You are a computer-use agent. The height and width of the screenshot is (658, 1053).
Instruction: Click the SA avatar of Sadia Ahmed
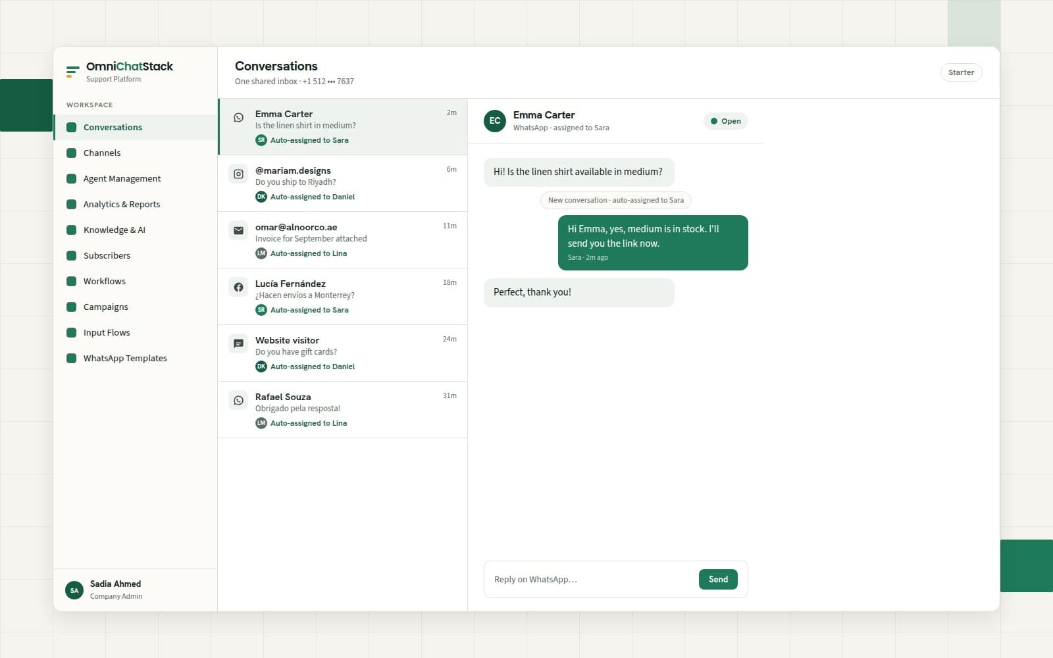point(74,590)
